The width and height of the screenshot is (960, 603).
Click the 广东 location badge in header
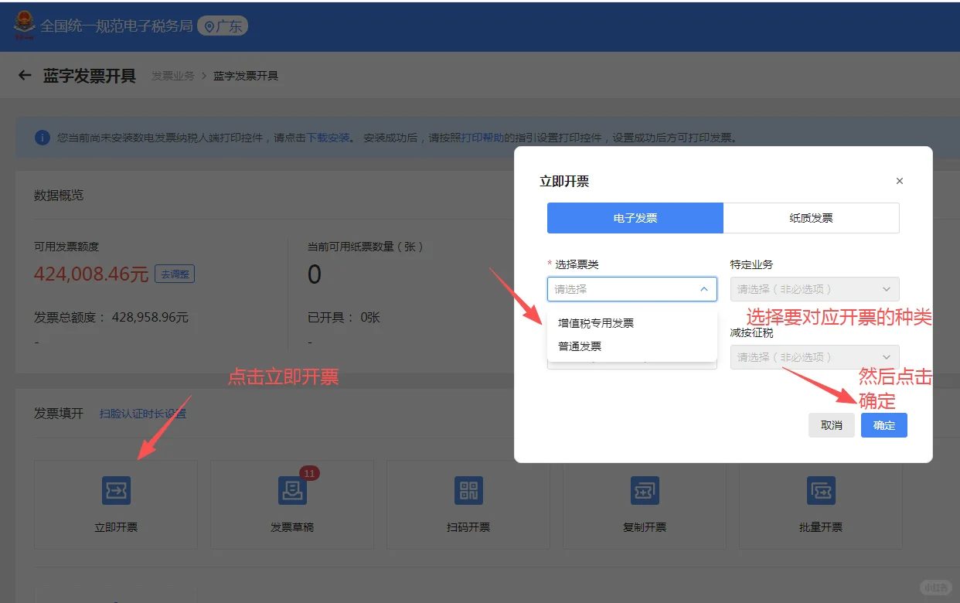click(223, 26)
